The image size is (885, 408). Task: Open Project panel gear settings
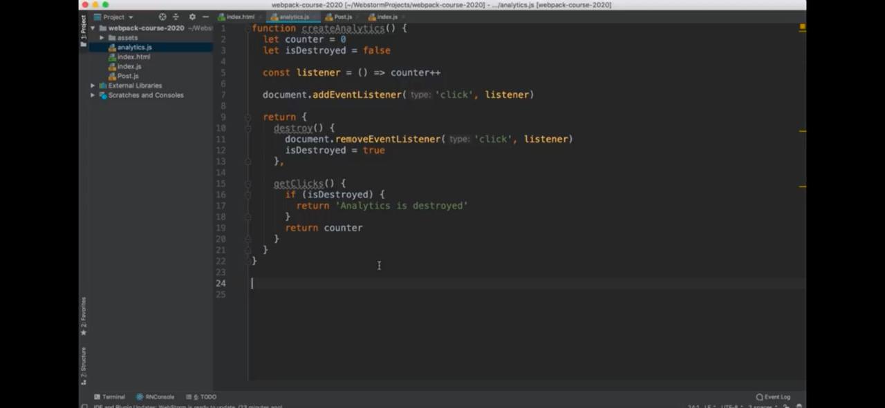(x=192, y=17)
